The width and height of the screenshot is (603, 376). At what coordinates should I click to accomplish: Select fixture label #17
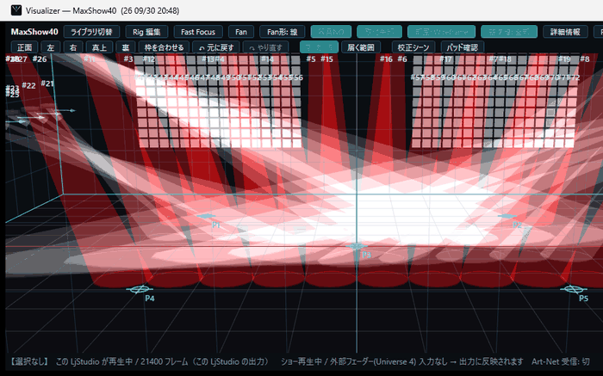[445, 59]
